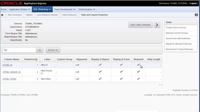Click the Display In Form header
The width and height of the screenshot is (200, 112).
[x=121, y=59]
